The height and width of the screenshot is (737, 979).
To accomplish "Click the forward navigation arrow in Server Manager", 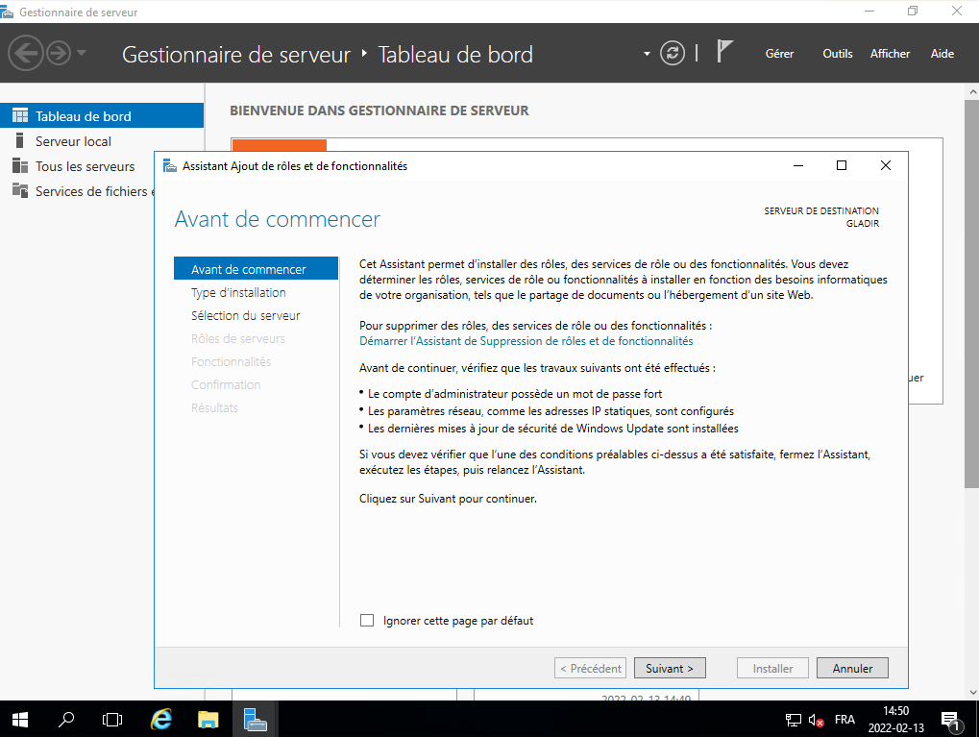I will (59, 53).
